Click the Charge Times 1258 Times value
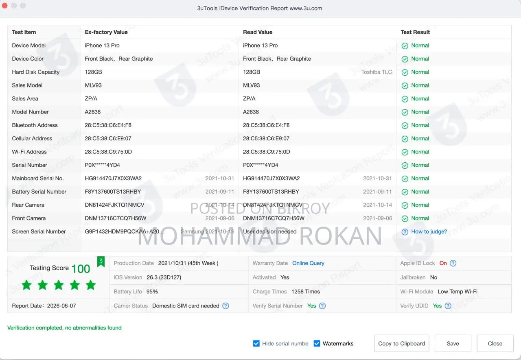Image resolution: width=521 pixels, height=360 pixels. pyautogui.click(x=306, y=292)
